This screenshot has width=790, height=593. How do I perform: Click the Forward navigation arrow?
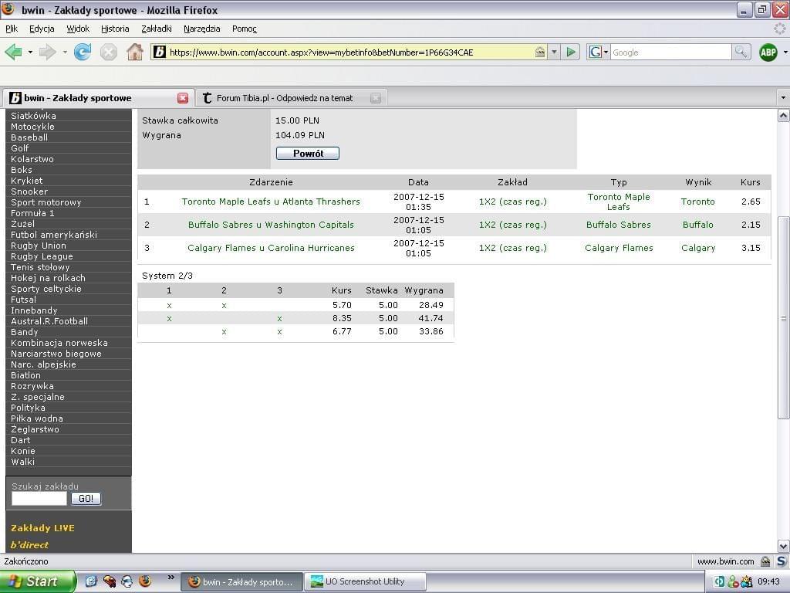(47, 52)
